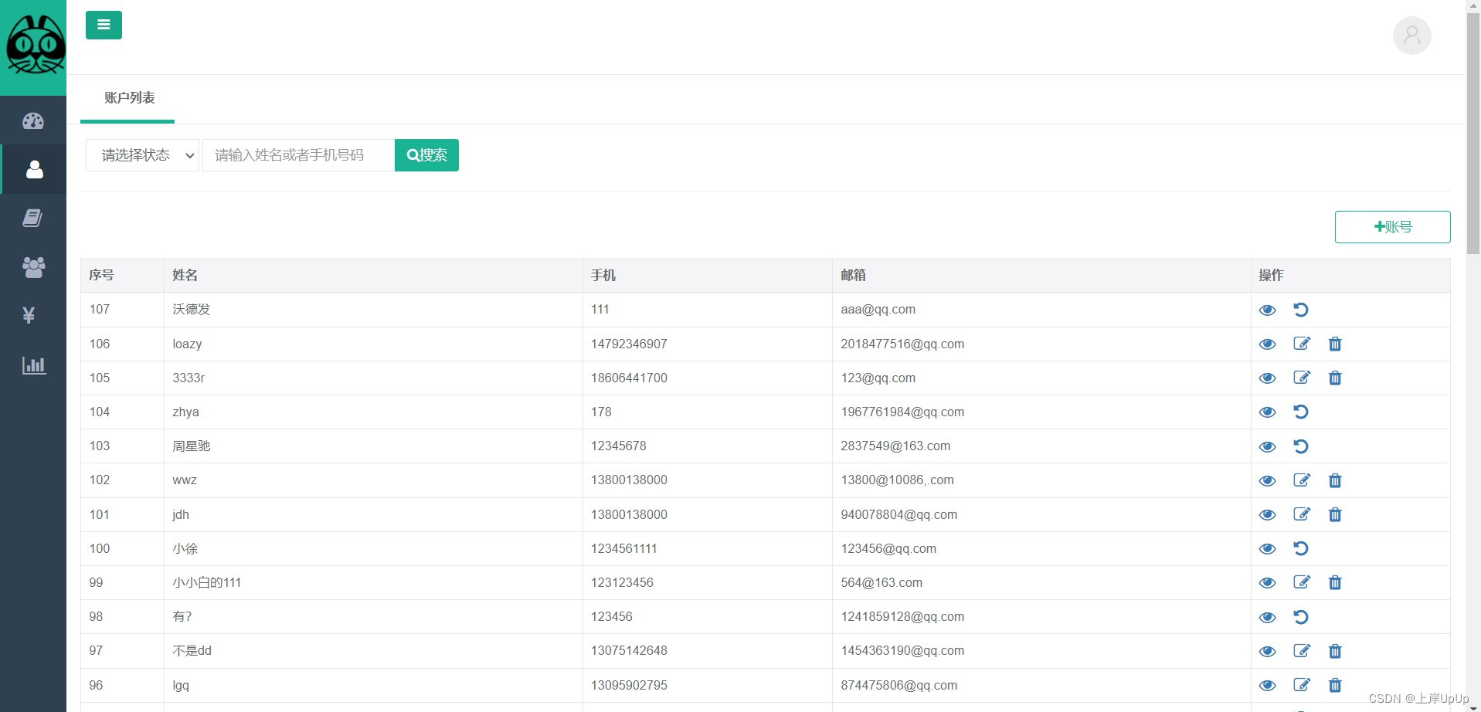Viewport: 1481px width, 712px height.
Task: Click the 搜索 search button
Action: 426,155
